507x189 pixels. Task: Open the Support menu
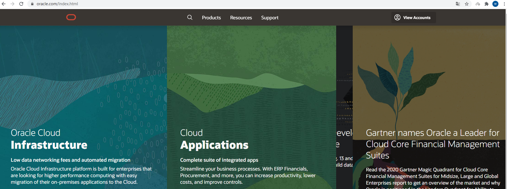point(270,18)
